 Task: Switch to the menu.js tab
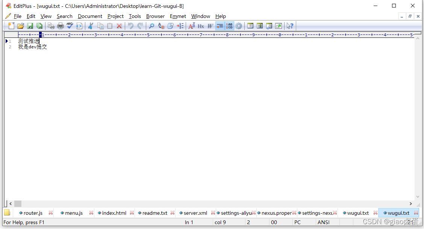pos(74,213)
